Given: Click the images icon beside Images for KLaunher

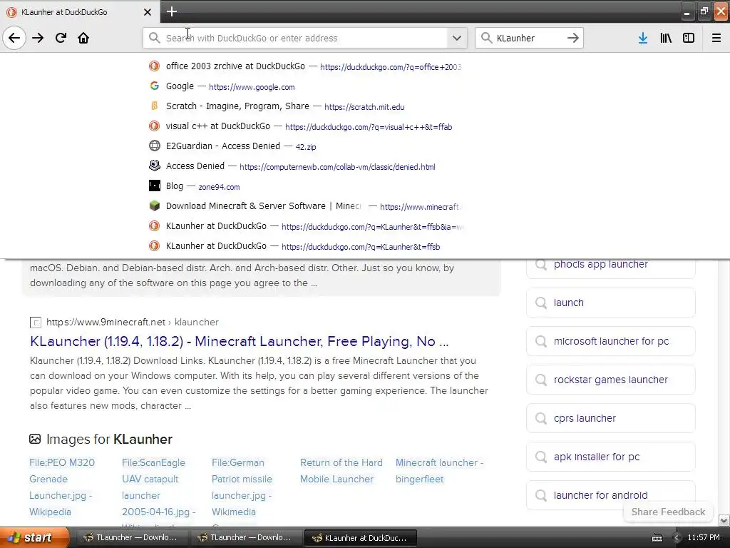Looking at the screenshot, I should (x=35, y=439).
